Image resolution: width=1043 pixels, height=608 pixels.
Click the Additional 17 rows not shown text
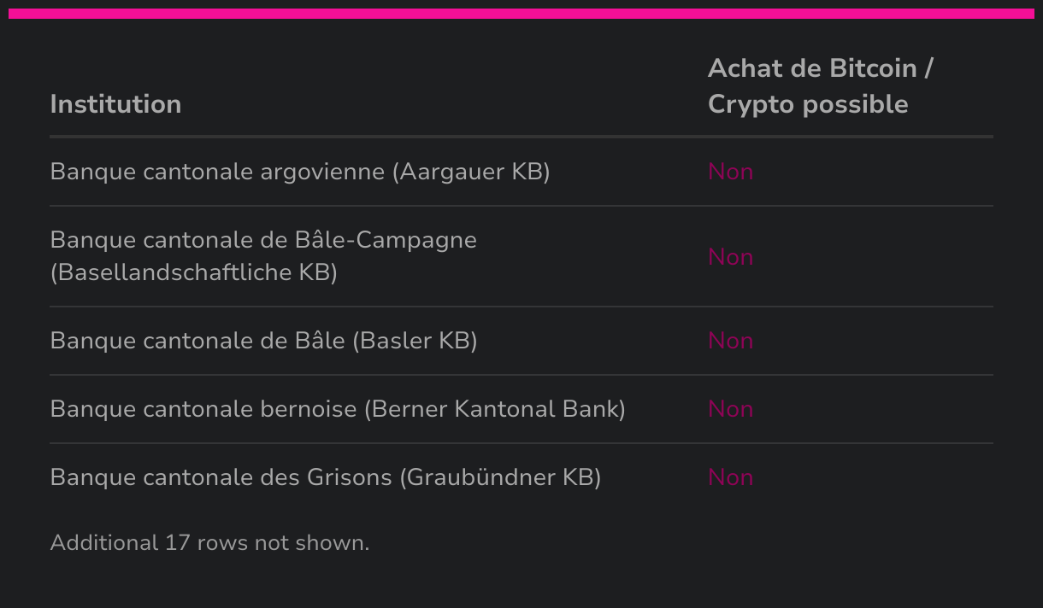(209, 543)
